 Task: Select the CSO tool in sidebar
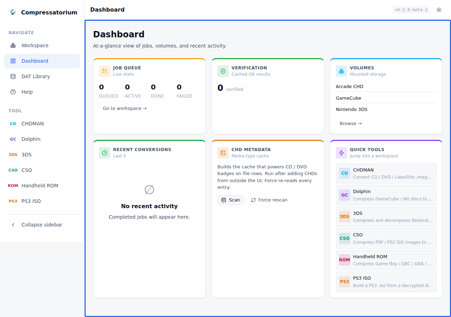tap(42, 170)
